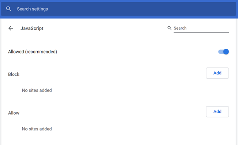The image size is (238, 145).
Task: Click the blue knob of the JavaScript switch
Action: pos(226,52)
